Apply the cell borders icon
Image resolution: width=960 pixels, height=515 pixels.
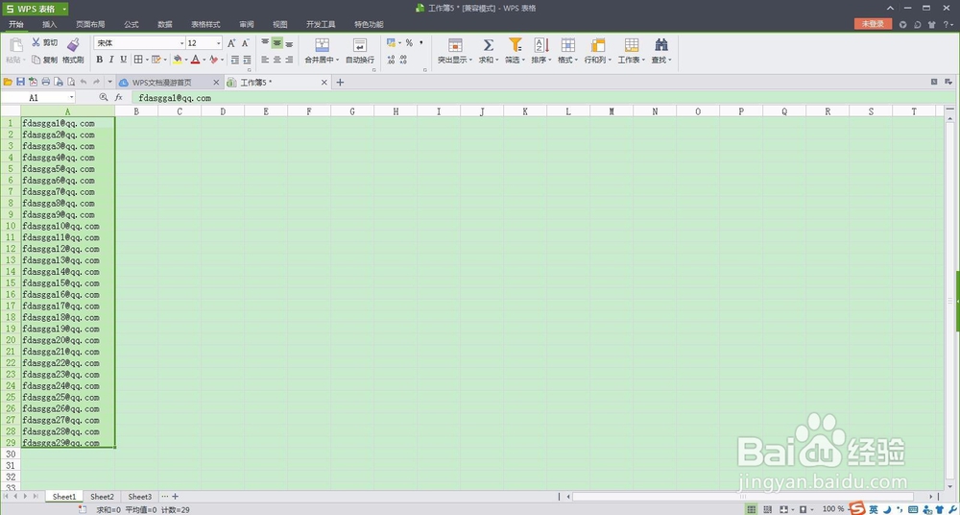(137, 60)
